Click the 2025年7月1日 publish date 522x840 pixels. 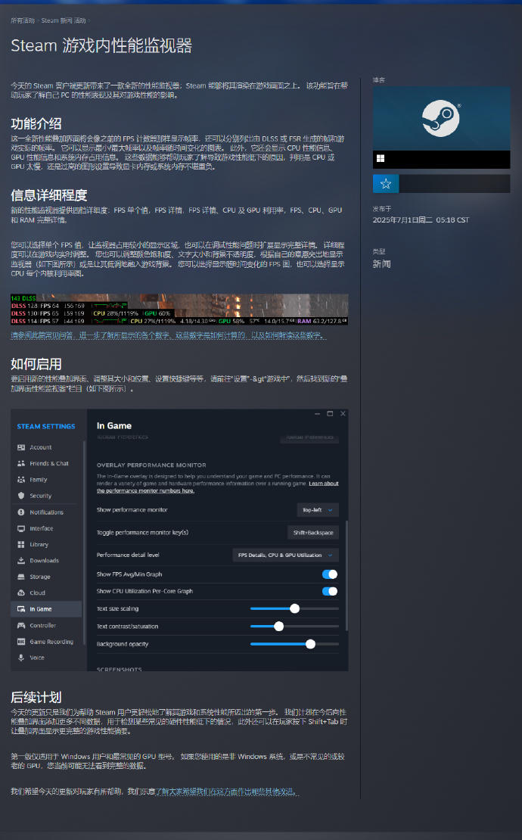click(421, 220)
